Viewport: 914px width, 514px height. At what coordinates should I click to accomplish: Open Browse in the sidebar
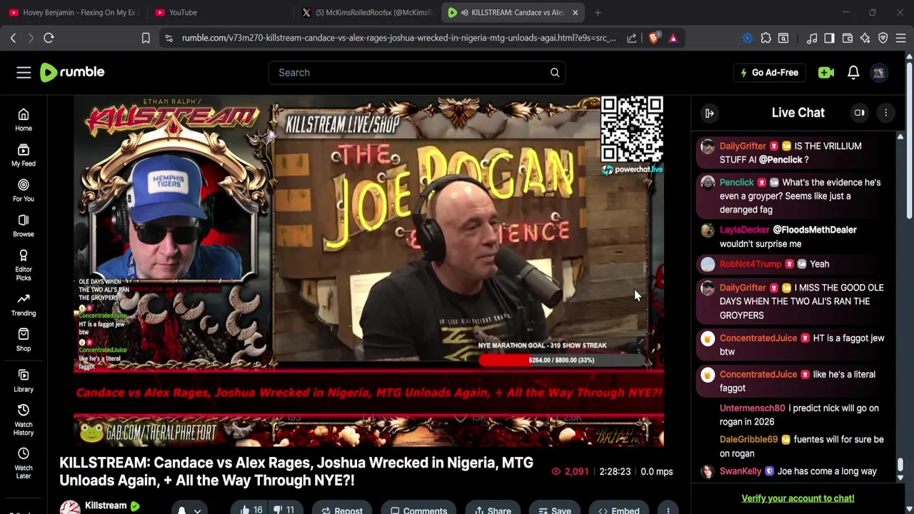point(24,226)
